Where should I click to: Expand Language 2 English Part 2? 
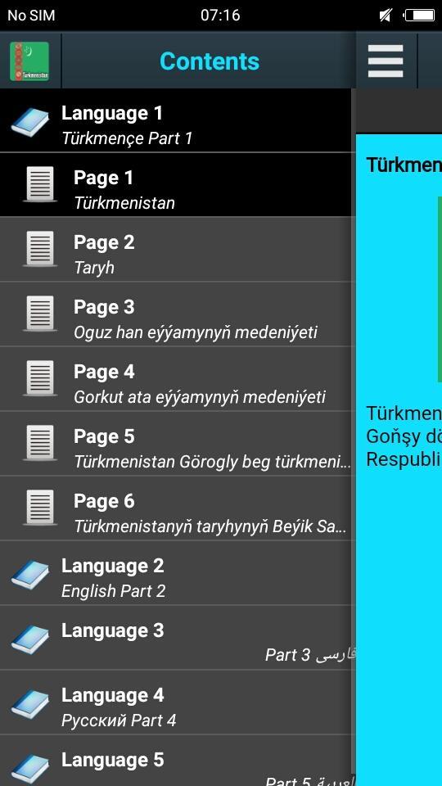coord(176,572)
